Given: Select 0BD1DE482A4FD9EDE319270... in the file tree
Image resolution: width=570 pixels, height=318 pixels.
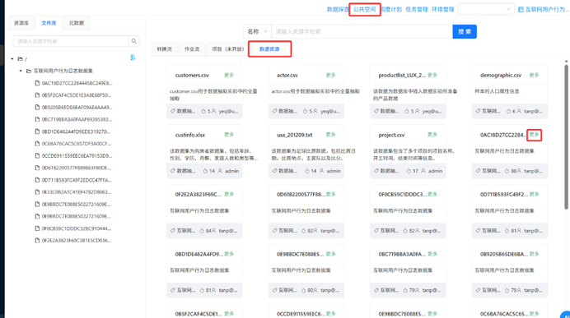Looking at the screenshot, I should (76, 131).
